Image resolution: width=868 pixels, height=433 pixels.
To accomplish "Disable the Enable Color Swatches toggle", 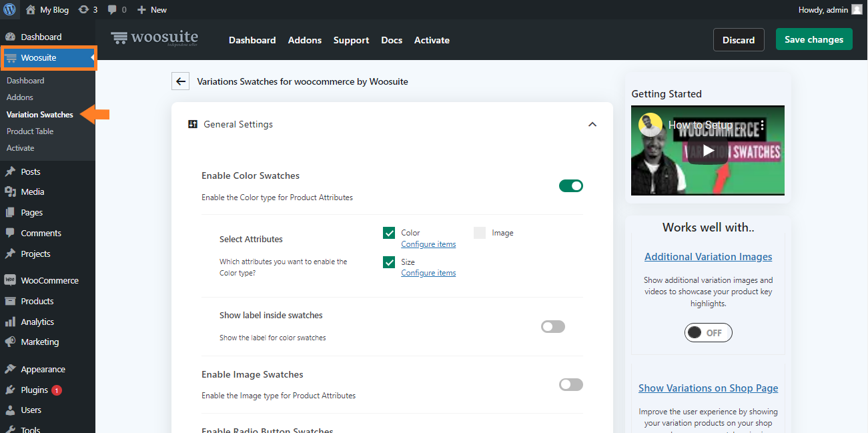I will (x=571, y=185).
